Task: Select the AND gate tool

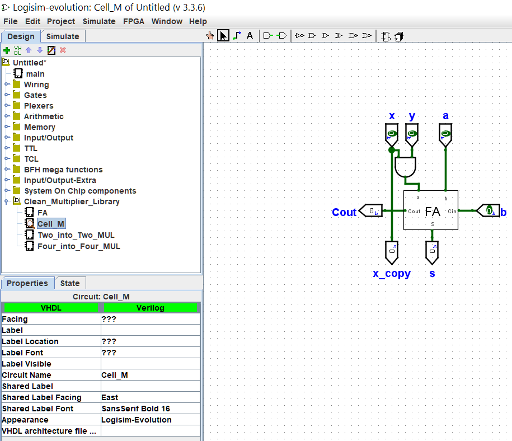Action: (311, 35)
